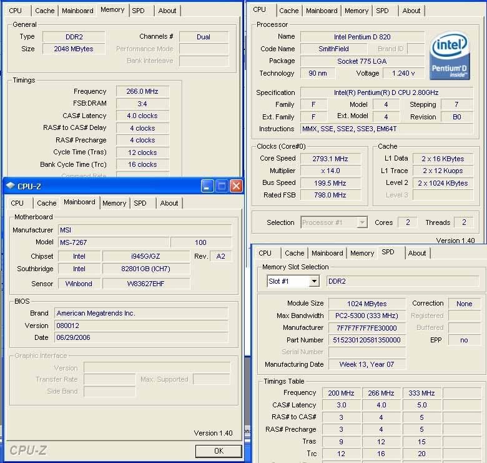Select the Part Number field in SPD

[363, 340]
